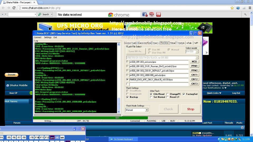Click the PPM1 file select button

194,66
